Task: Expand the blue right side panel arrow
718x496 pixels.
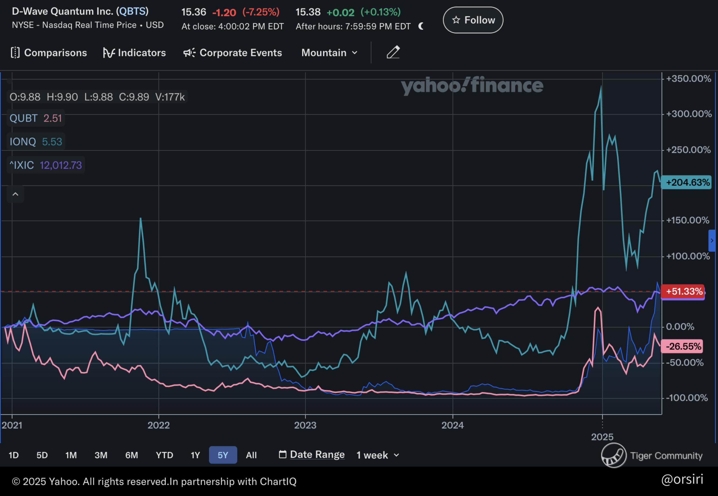Action: tap(712, 241)
